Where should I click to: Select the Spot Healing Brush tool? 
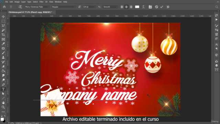click(x=3, y=48)
